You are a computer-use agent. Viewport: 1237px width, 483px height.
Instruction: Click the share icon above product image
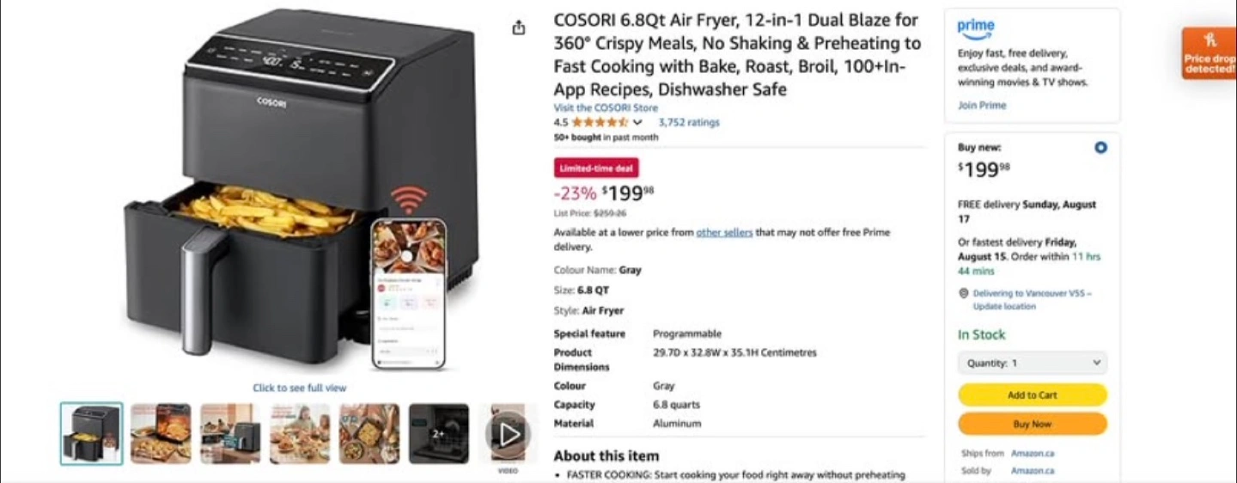[x=518, y=28]
